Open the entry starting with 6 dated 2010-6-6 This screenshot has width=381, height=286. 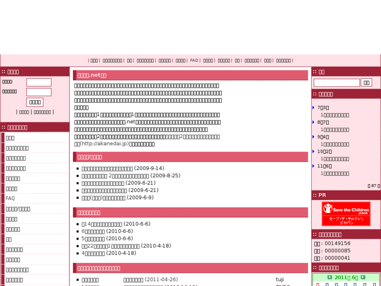tap(93, 231)
